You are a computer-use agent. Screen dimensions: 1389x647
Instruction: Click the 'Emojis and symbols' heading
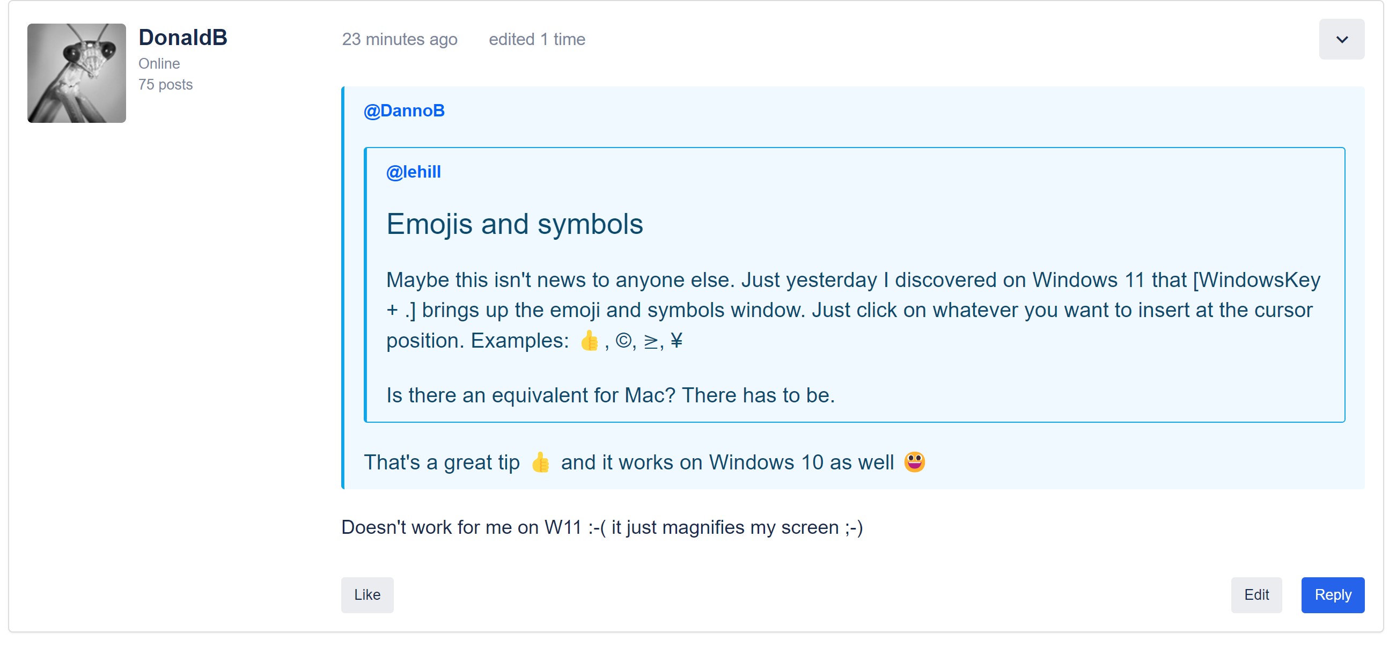pyautogui.click(x=515, y=224)
